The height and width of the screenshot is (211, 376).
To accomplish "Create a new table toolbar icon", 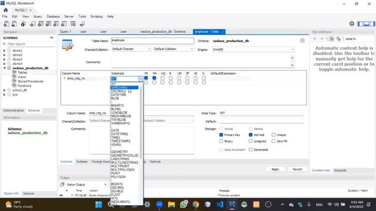I will 41,23.
